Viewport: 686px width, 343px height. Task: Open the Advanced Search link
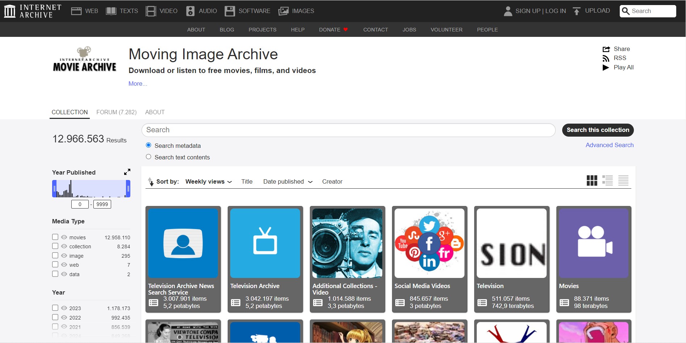pos(610,145)
